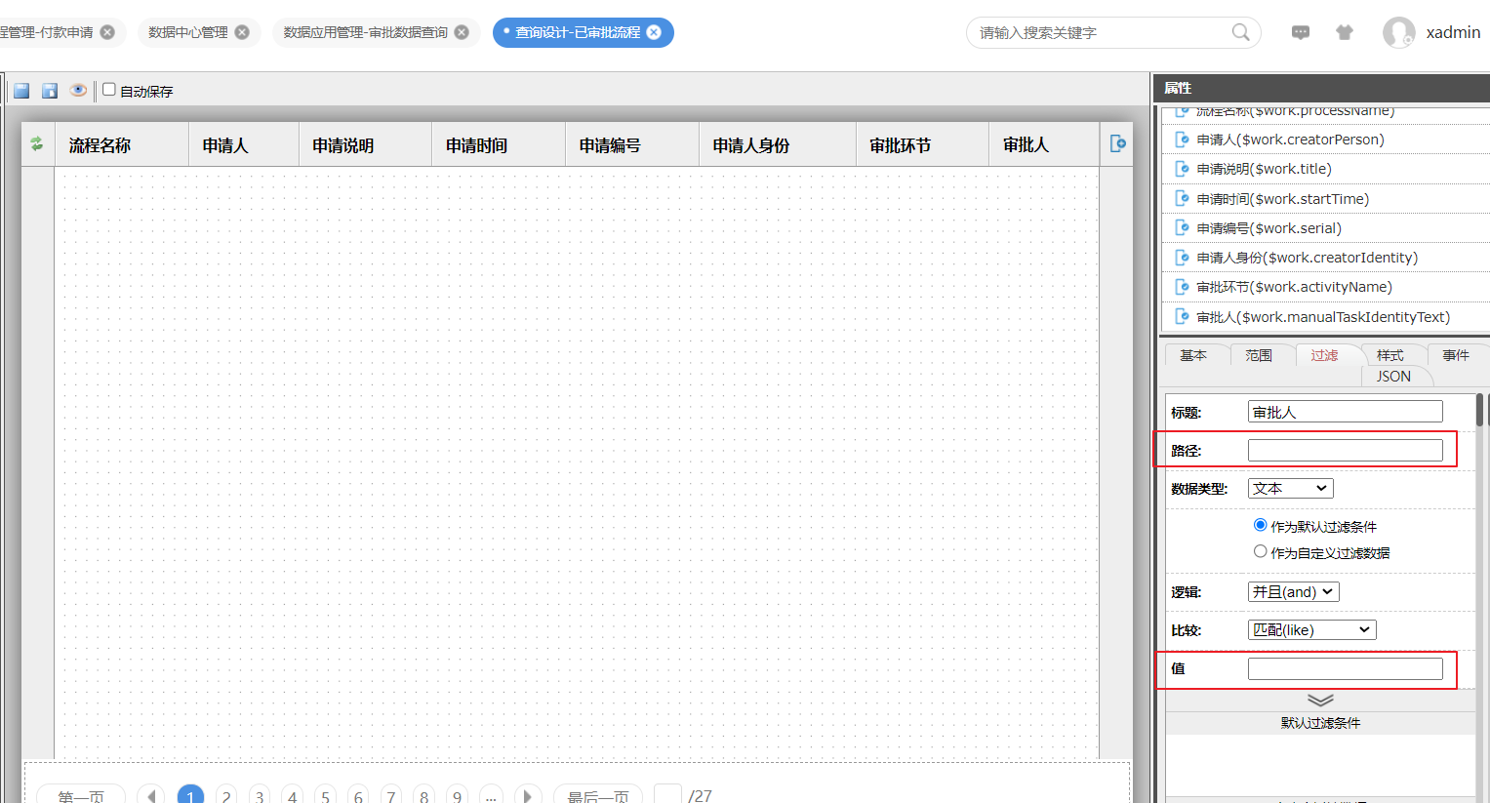Open the 过滤 properties tab
Image resolution: width=1490 pixels, height=803 pixels.
click(1324, 355)
